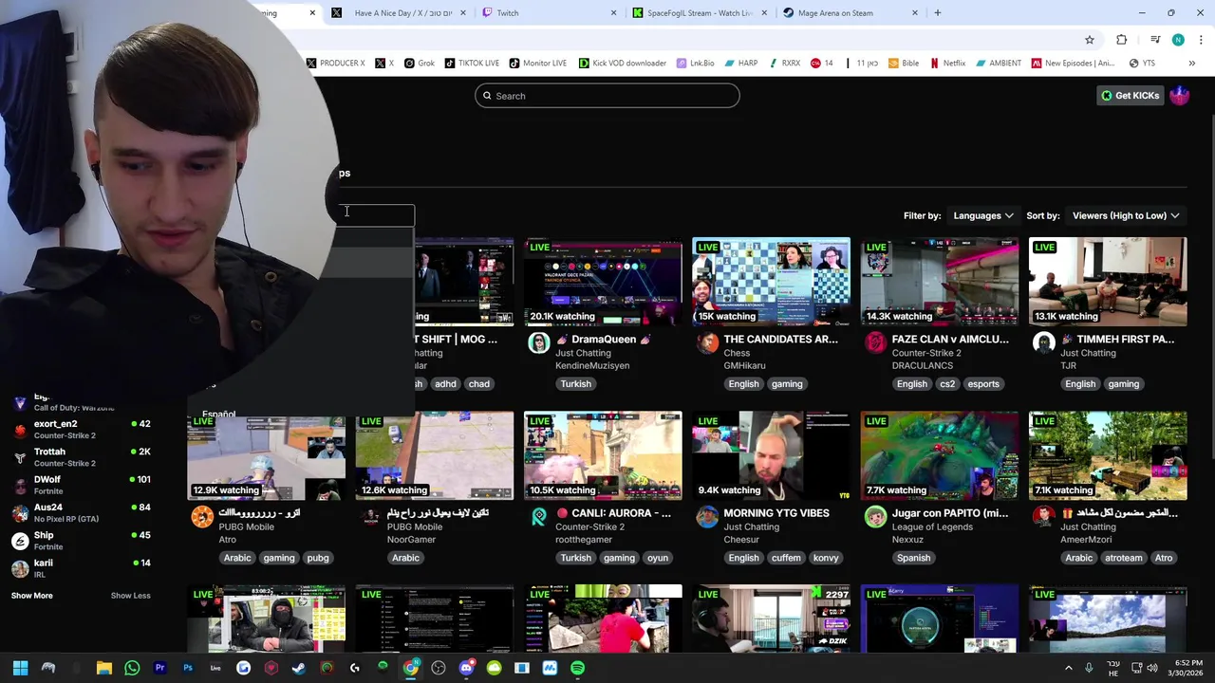The width and height of the screenshot is (1215, 683).
Task: Open the Languages filter dropdown
Action: point(982,215)
